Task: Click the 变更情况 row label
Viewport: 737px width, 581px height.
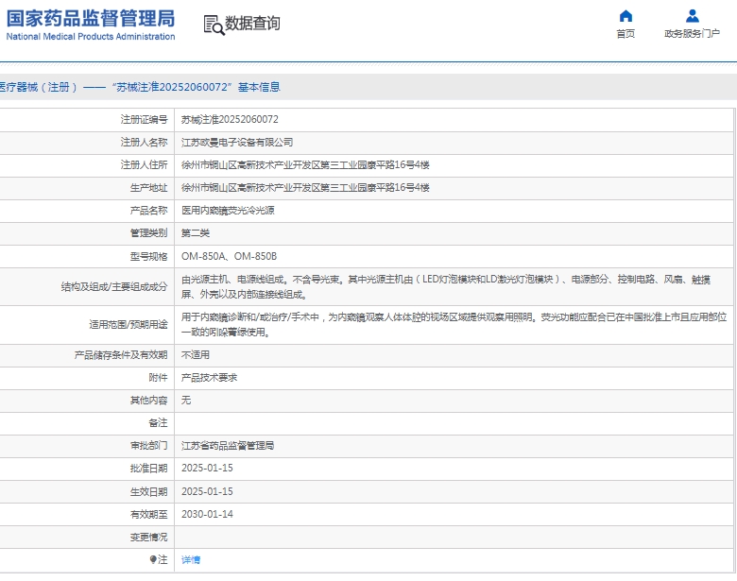Action: coord(148,538)
